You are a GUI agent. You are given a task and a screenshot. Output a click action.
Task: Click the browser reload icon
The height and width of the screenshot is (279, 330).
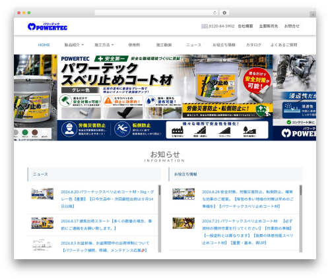pos(214,13)
